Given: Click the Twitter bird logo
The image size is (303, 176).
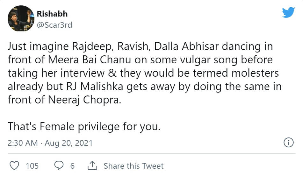Looking at the screenshot, I should pos(288,13).
